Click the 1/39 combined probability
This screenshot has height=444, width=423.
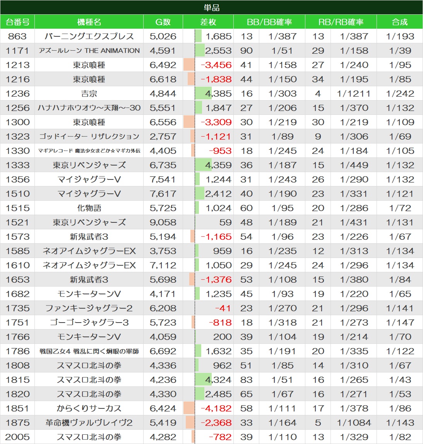400,51
